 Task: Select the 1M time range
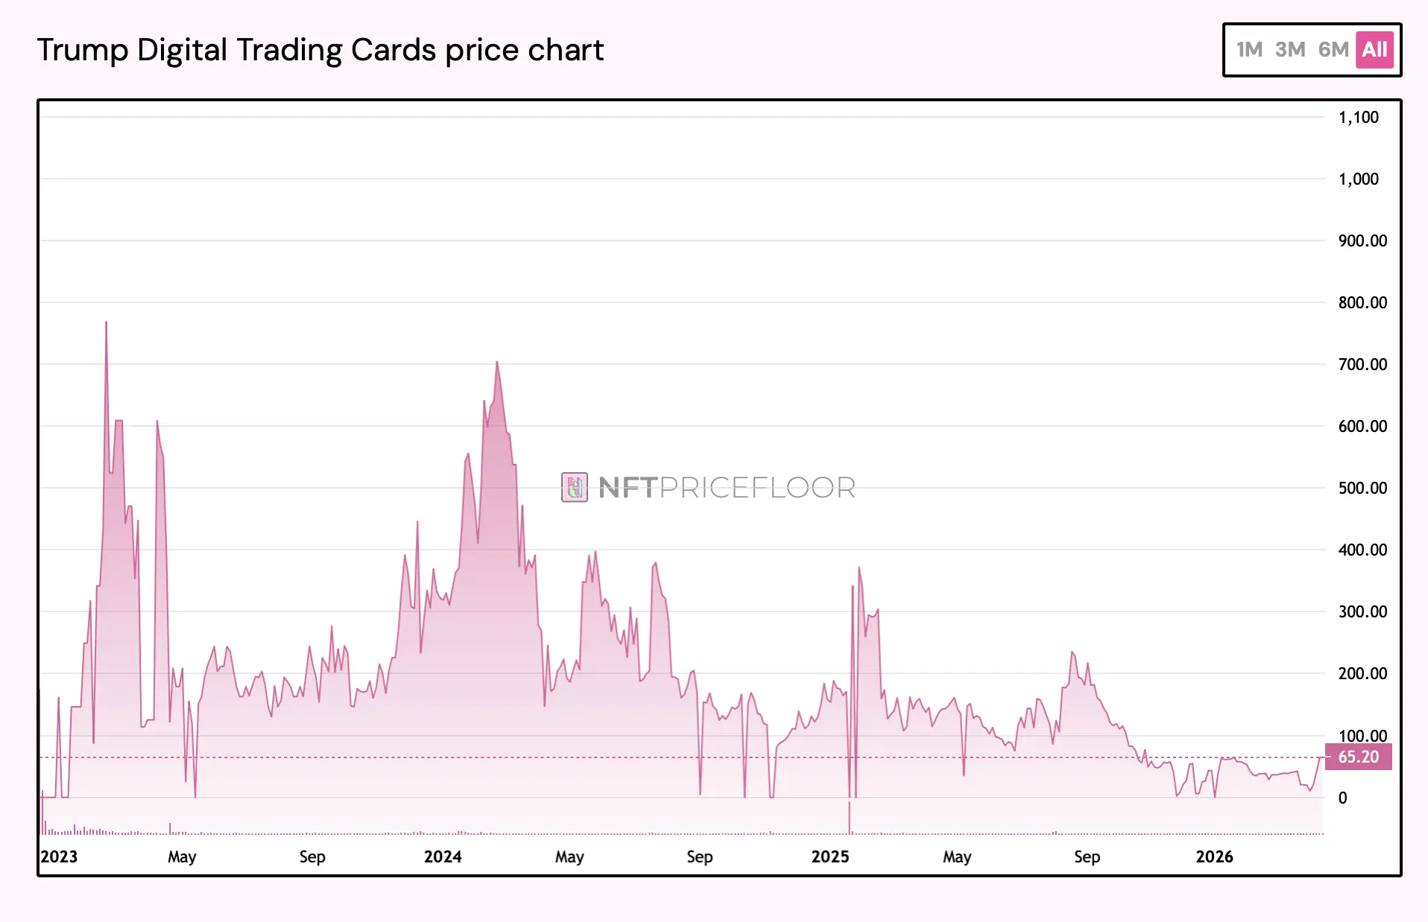tap(1249, 50)
